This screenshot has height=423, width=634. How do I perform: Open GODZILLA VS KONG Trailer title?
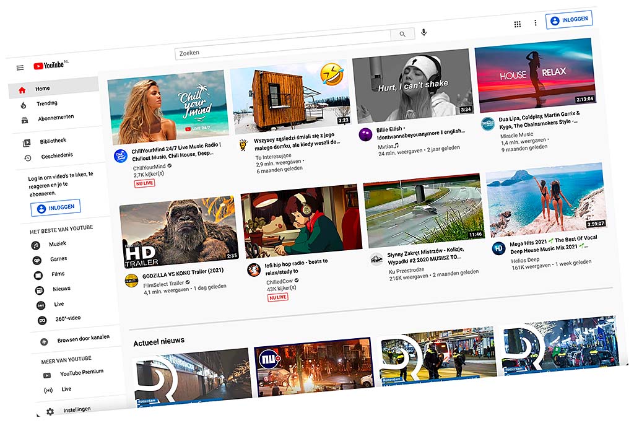click(183, 273)
